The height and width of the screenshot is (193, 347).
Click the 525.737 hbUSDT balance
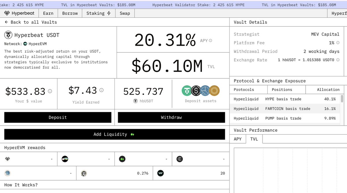143,91
